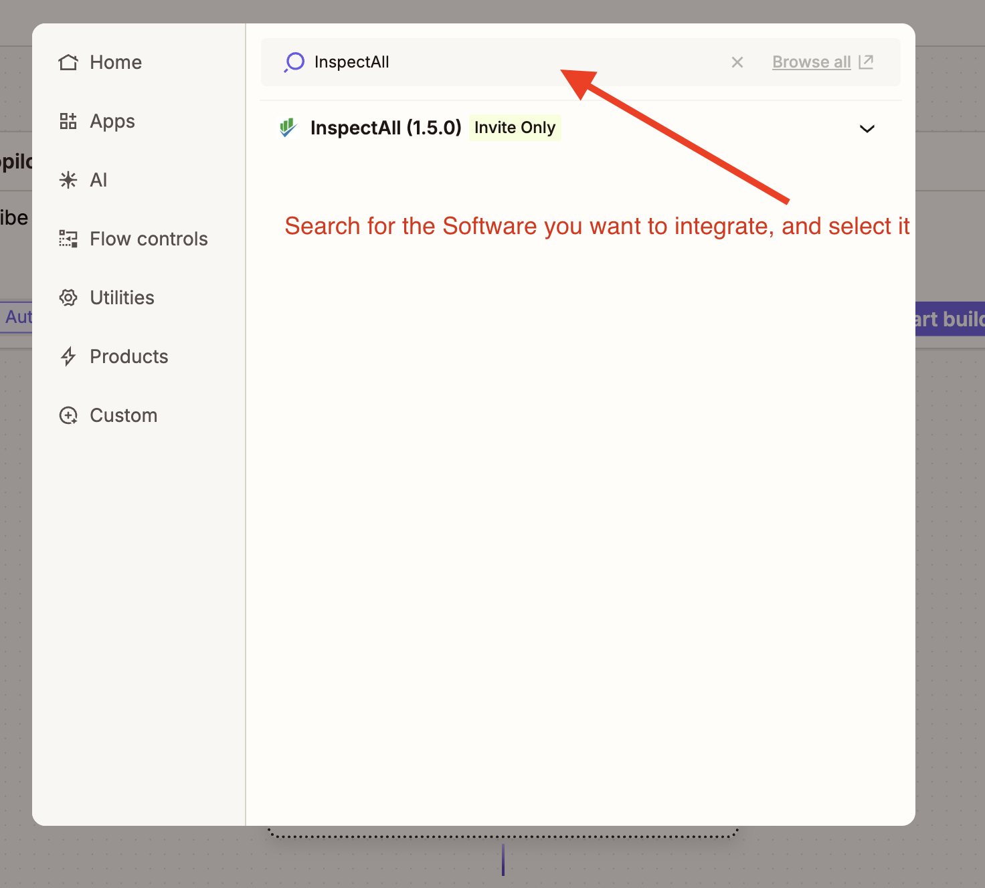
Task: Click the Invite Only badge
Action: click(515, 128)
